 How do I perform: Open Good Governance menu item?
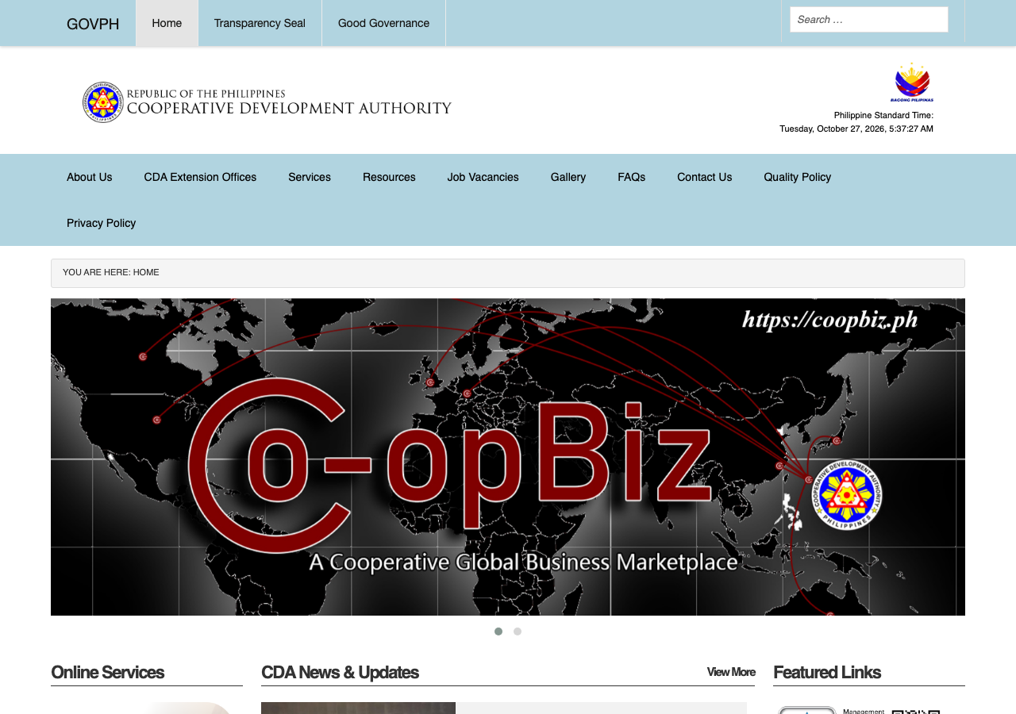[383, 23]
